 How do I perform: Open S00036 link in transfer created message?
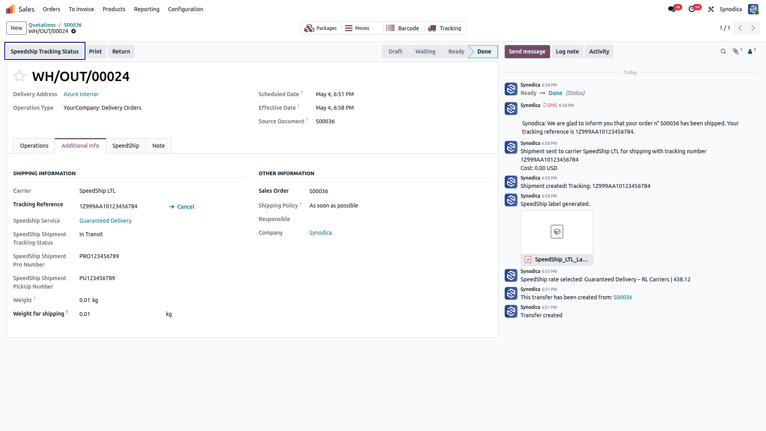pyautogui.click(x=623, y=297)
